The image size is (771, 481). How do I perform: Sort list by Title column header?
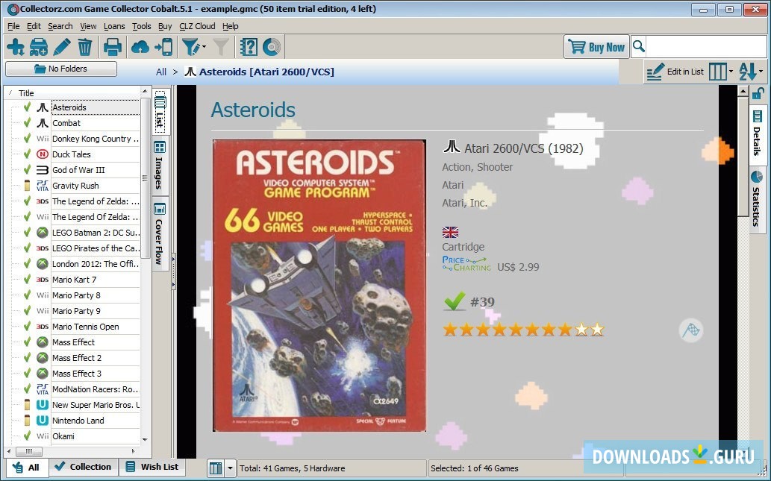[72, 93]
